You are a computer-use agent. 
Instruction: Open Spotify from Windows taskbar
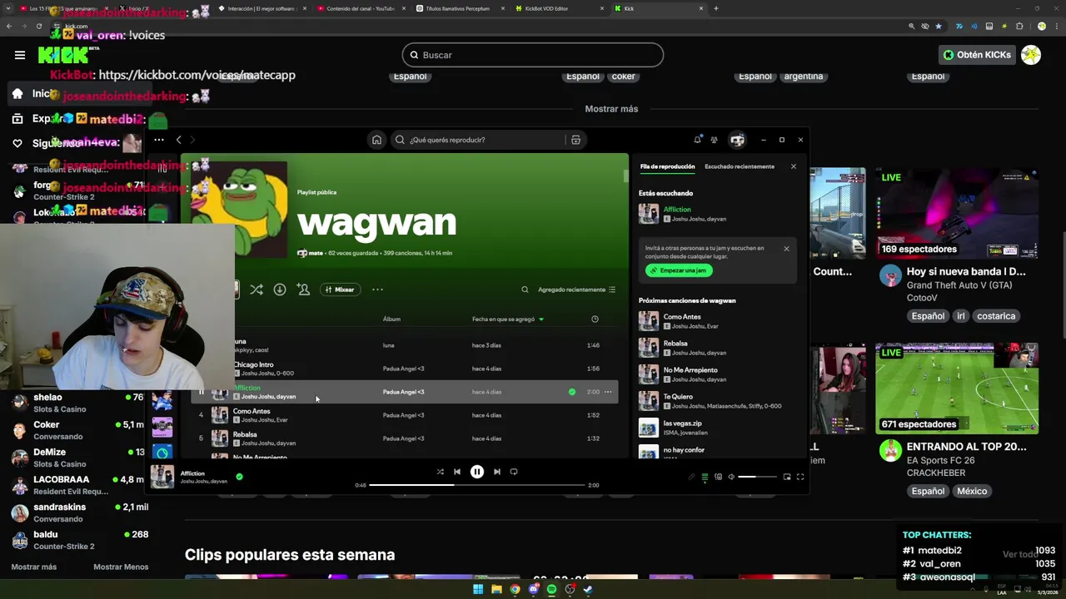tap(551, 589)
